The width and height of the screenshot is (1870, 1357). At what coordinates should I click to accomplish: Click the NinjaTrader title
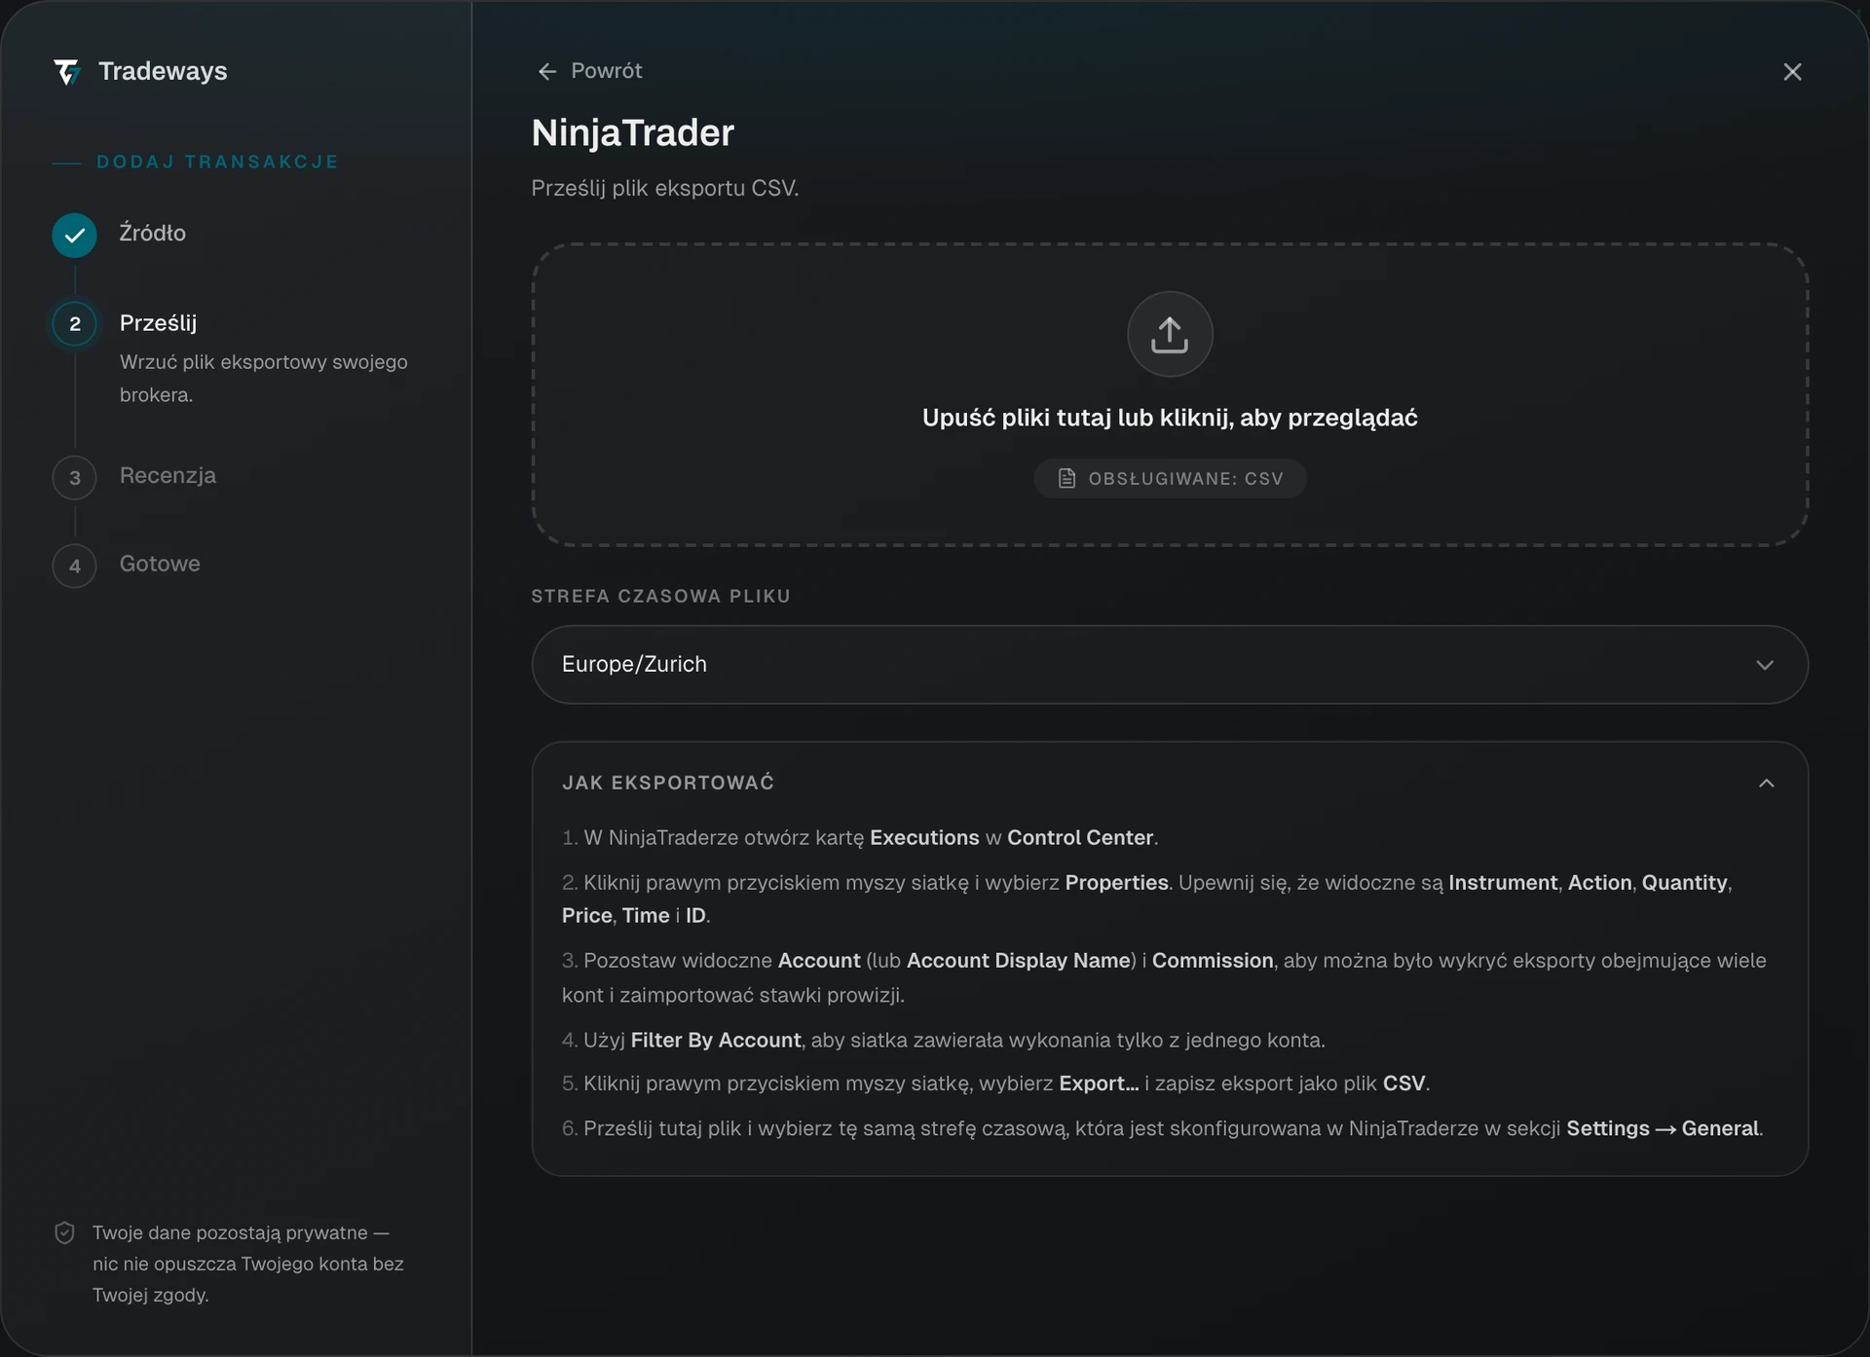point(633,133)
